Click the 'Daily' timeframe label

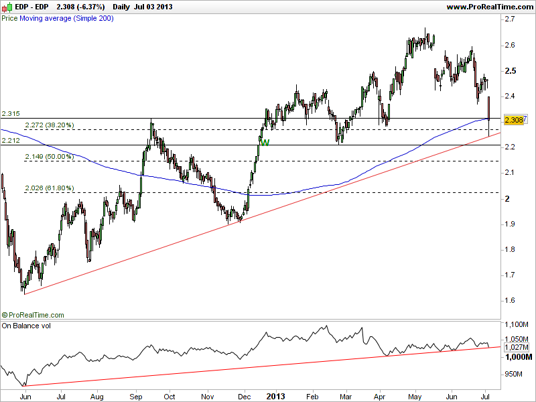pos(121,7)
